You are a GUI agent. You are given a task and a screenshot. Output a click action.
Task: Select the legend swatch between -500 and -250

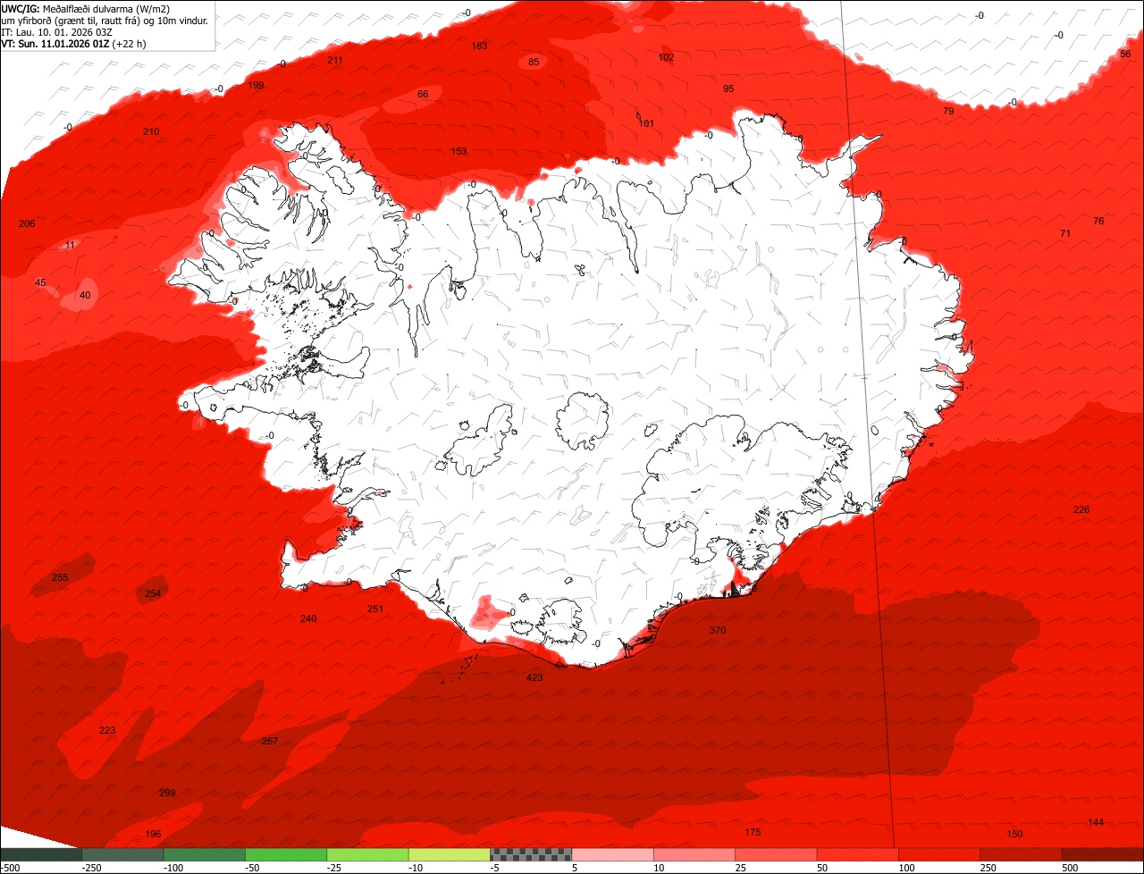(41, 854)
